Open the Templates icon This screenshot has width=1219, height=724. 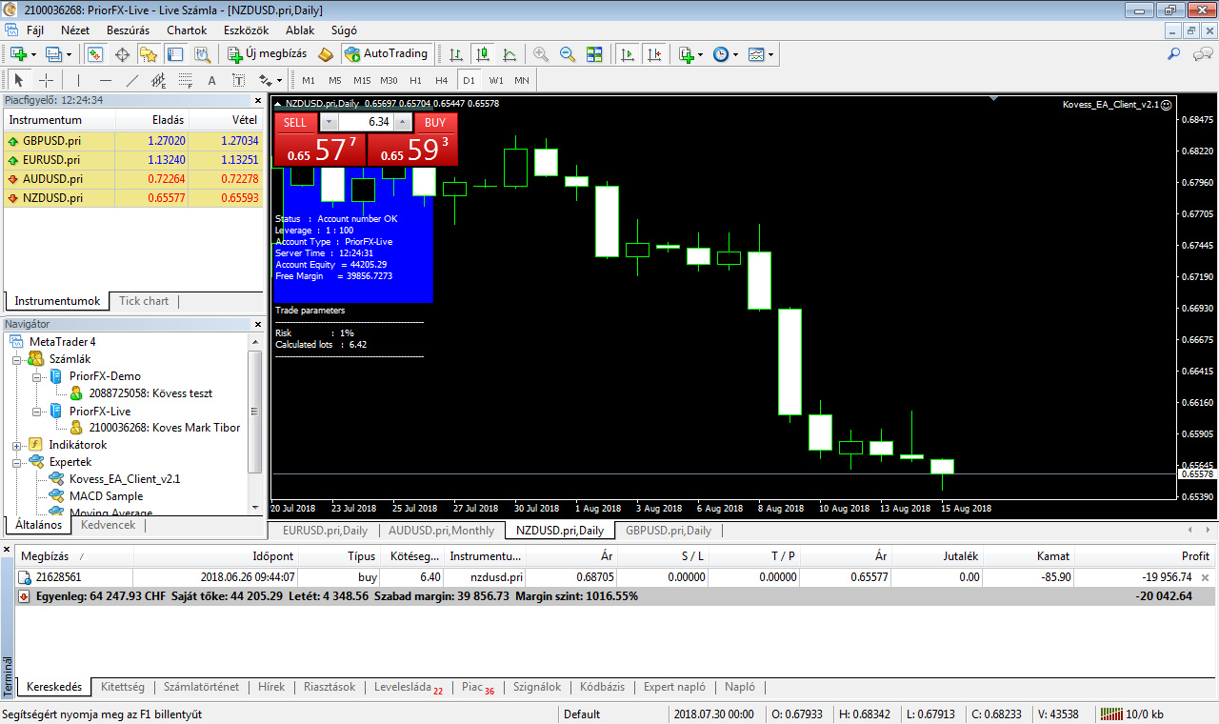pos(756,54)
